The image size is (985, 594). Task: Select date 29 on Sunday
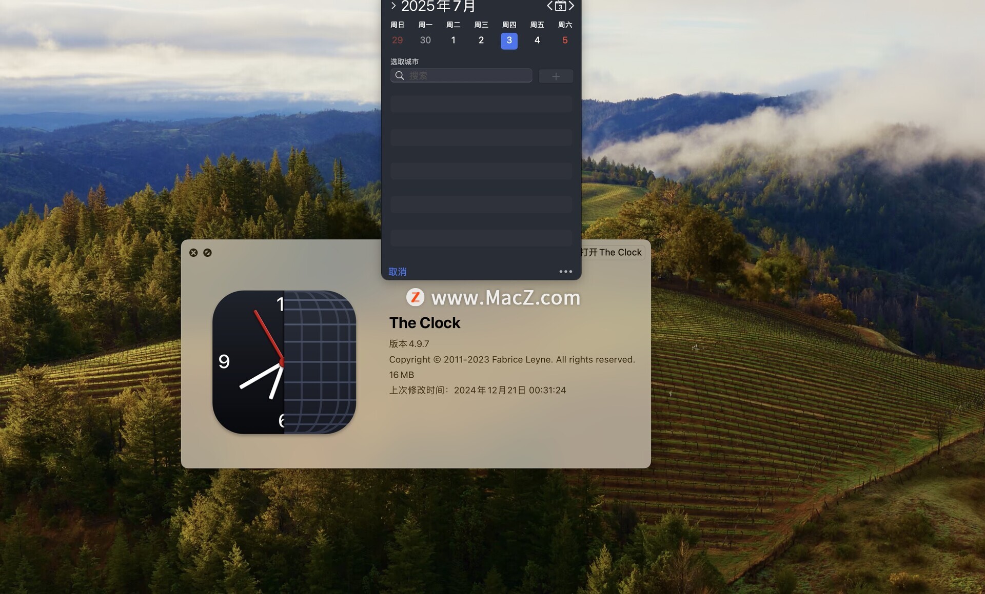click(x=397, y=40)
